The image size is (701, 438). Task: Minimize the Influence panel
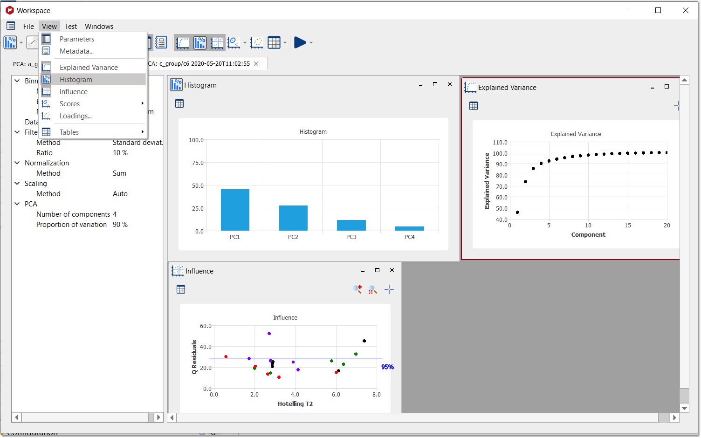click(363, 271)
